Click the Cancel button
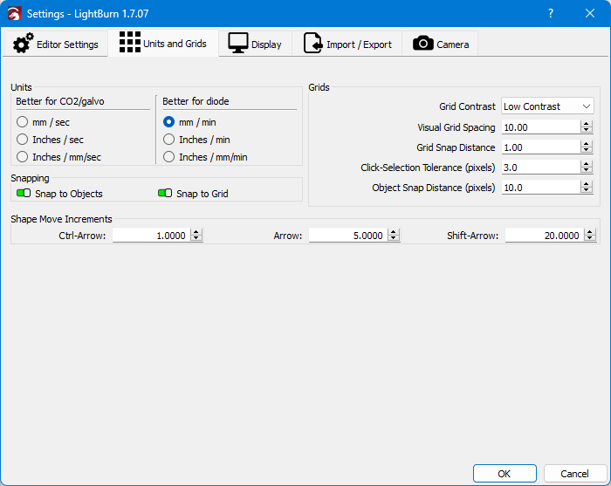Image resolution: width=611 pixels, height=486 pixels. pyautogui.click(x=574, y=474)
